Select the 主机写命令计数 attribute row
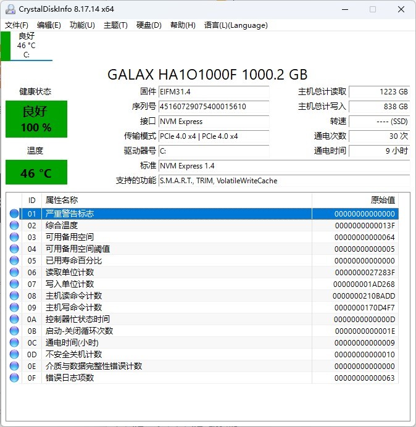 tap(202, 307)
